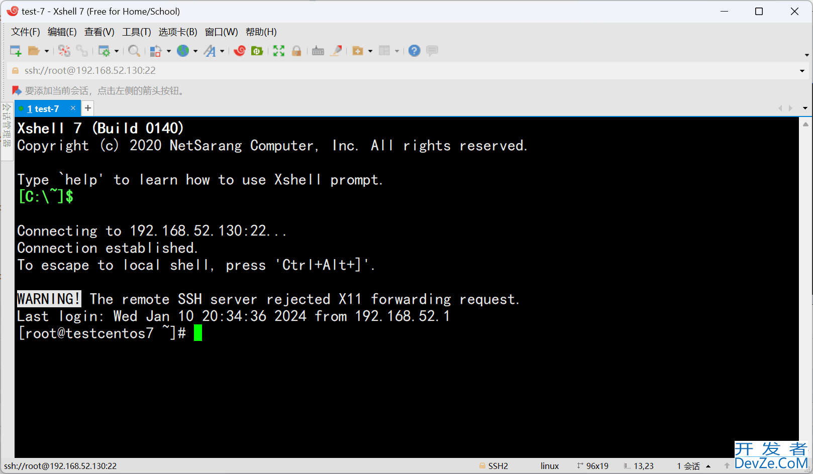Click the SSH2 padlock status icon
The image size is (813, 474).
click(482, 466)
